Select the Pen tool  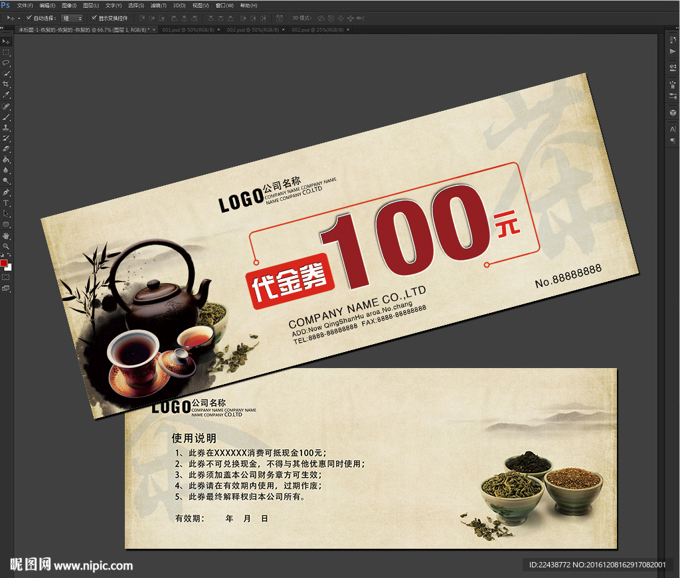coord(6,192)
